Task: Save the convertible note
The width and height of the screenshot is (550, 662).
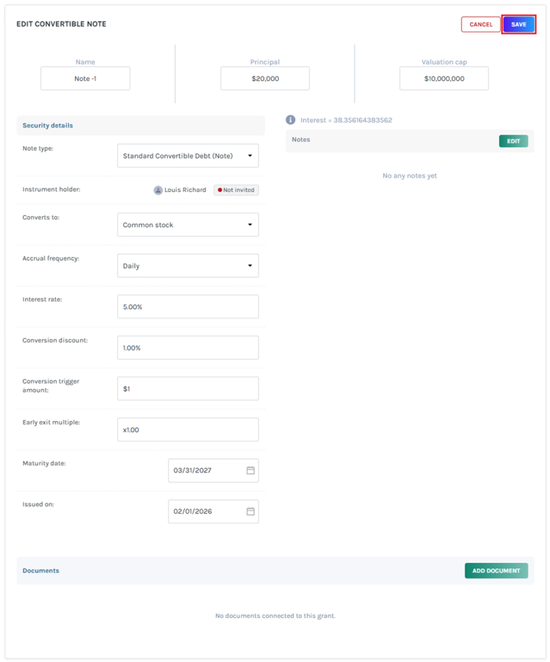Action: pyautogui.click(x=518, y=25)
